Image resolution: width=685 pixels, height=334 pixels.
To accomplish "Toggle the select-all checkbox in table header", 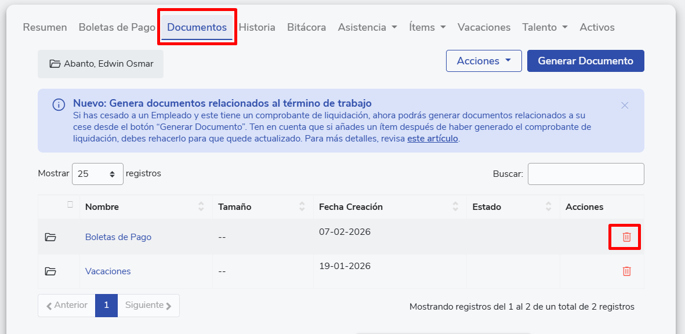I will 70,204.
